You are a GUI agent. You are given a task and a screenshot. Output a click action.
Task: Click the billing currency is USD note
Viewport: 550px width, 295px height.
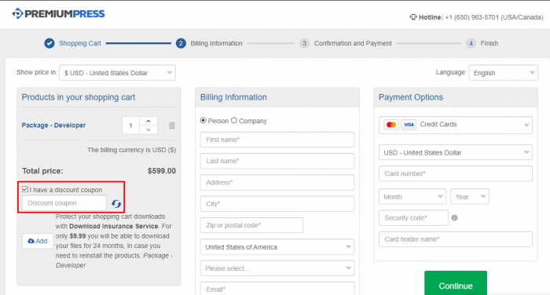131,150
